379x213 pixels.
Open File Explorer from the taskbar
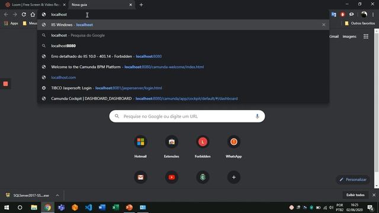pyautogui.click(x=34, y=208)
